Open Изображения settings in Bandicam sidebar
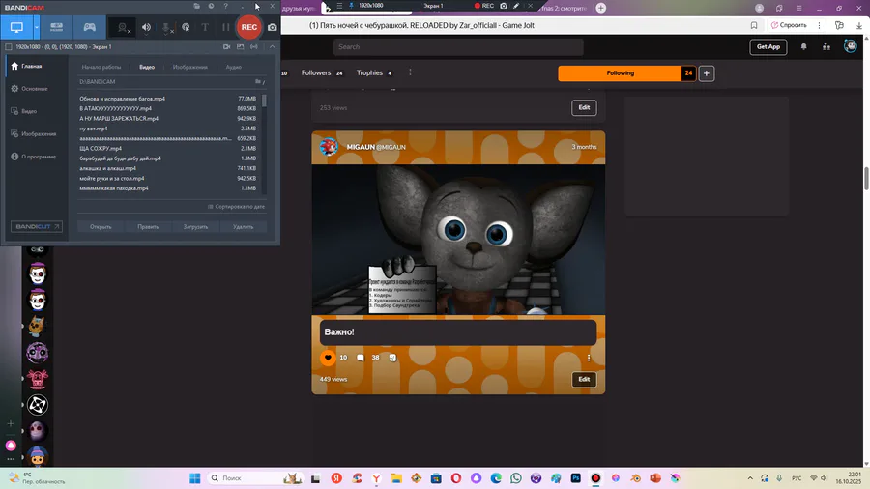Image resolution: width=870 pixels, height=489 pixels. pyautogui.click(x=35, y=134)
